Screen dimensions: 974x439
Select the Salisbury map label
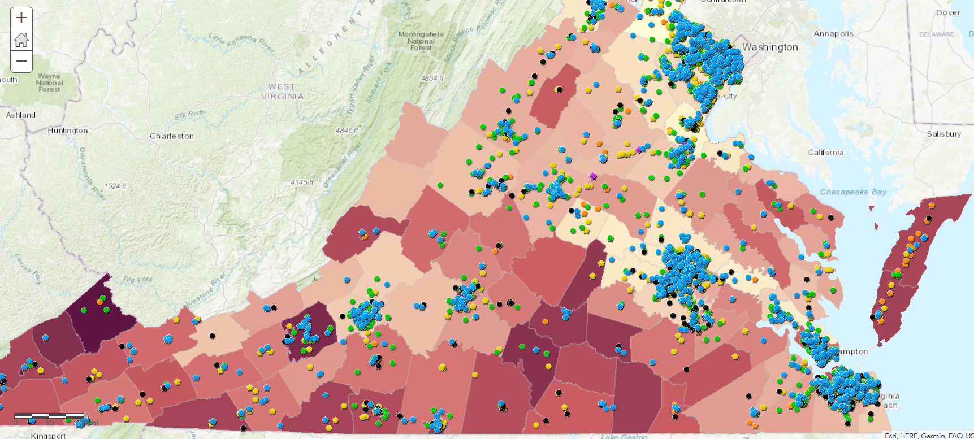click(943, 134)
